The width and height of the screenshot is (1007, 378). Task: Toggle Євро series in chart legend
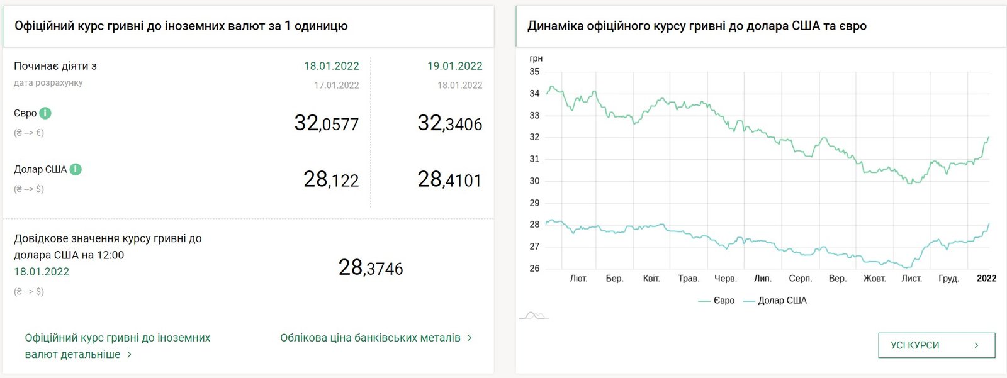pyautogui.click(x=716, y=301)
